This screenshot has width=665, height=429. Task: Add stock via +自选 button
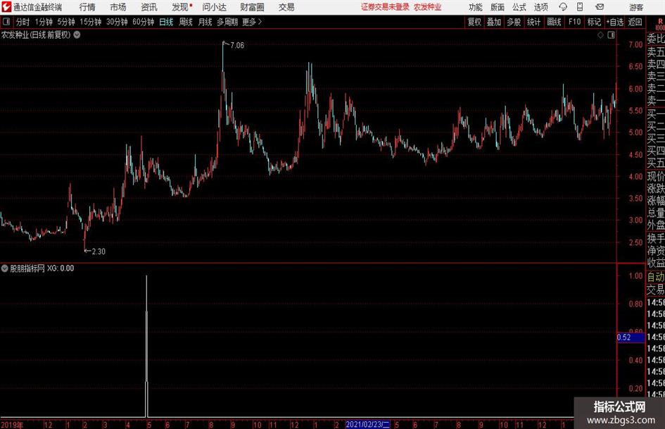tap(615, 22)
